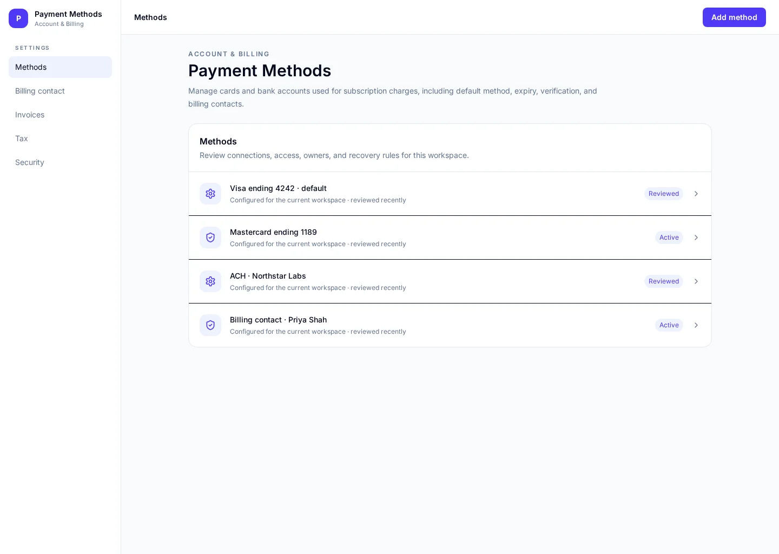The width and height of the screenshot is (779, 554).
Task: Click the Add method button
Action: coord(734,17)
